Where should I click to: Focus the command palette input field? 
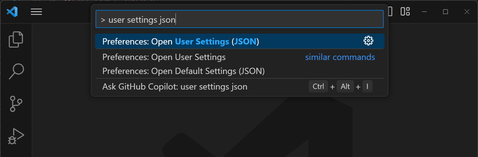pyautogui.click(x=239, y=20)
